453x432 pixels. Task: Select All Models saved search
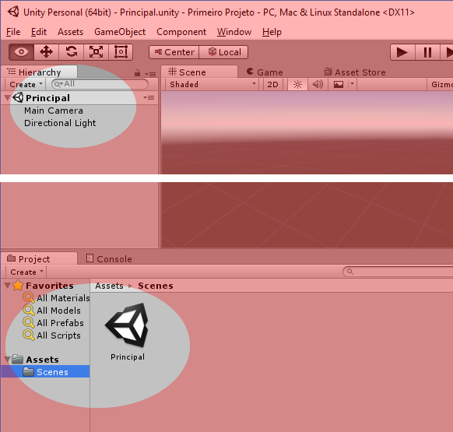pyautogui.click(x=52, y=311)
